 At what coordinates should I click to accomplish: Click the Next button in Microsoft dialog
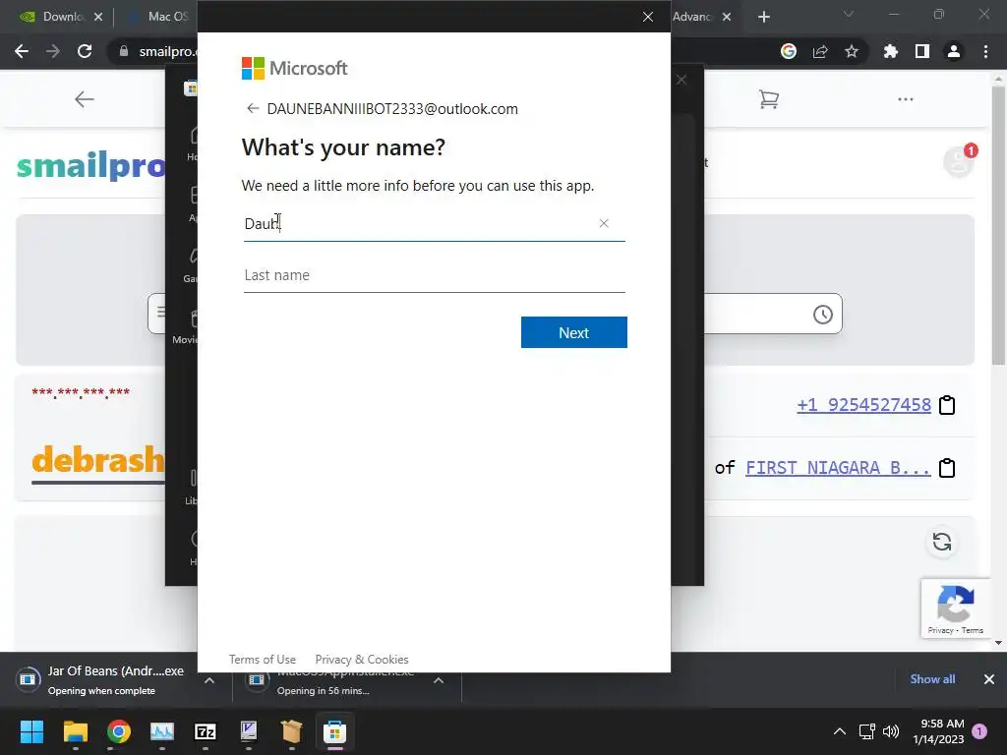pyautogui.click(x=573, y=332)
